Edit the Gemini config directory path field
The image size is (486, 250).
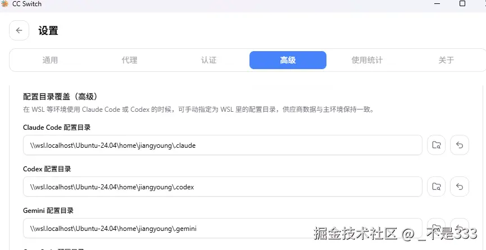pyautogui.click(x=222, y=228)
